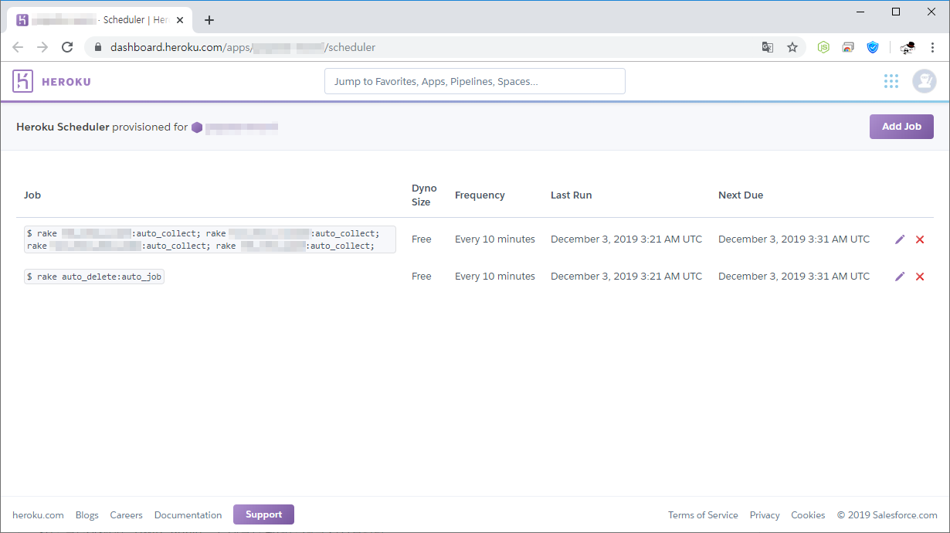Click the © 2019 Salesforce.com text
Viewport: 950px width, 533px height.
click(x=887, y=515)
